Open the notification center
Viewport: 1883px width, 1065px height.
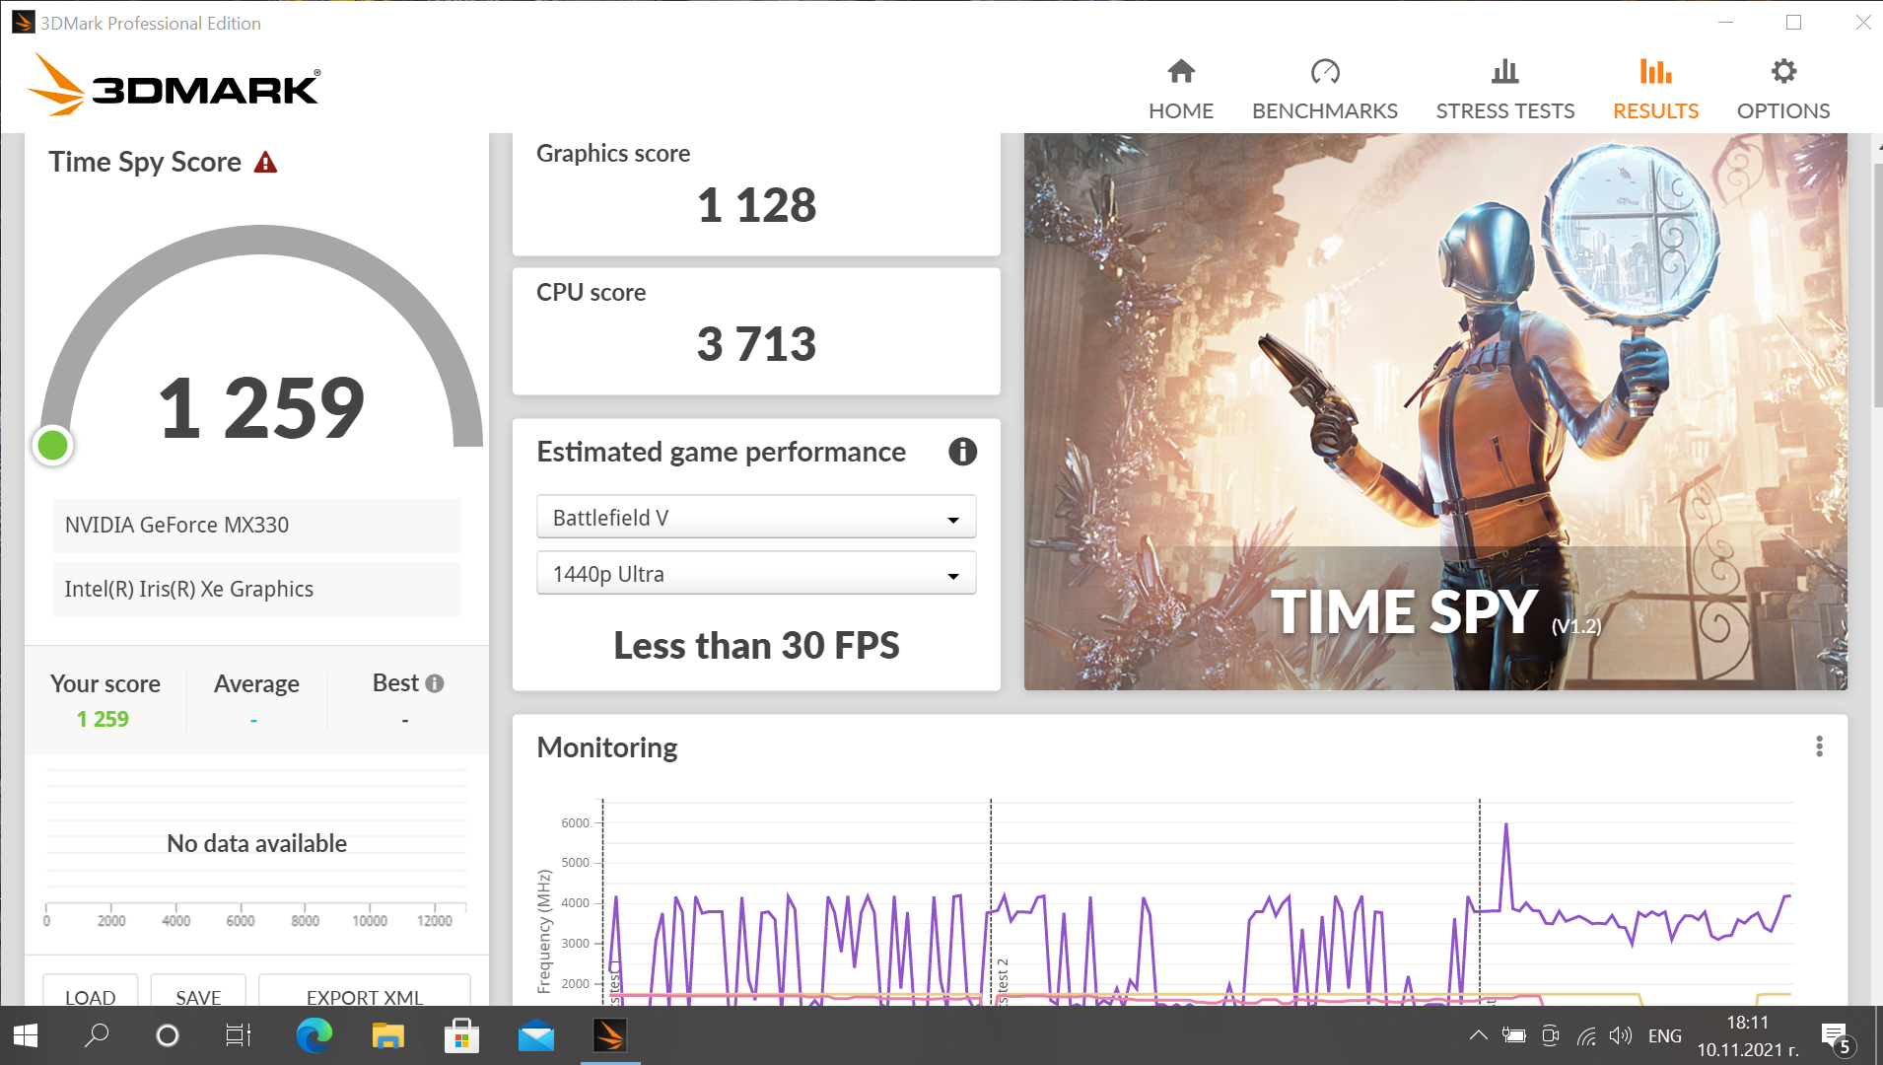(1838, 1037)
